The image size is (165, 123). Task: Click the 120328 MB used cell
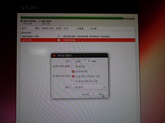82,36
